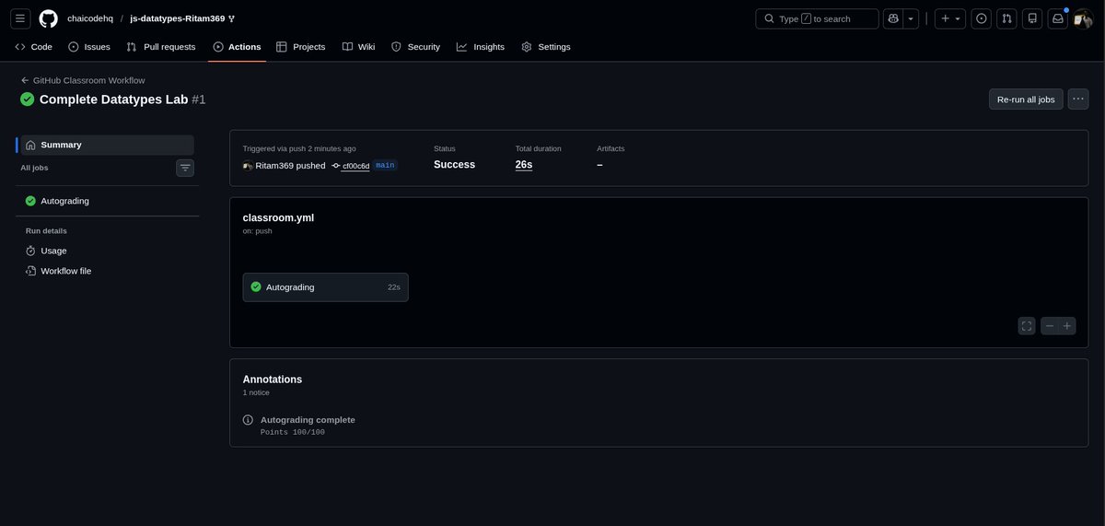Click the main branch label

[x=385, y=166]
